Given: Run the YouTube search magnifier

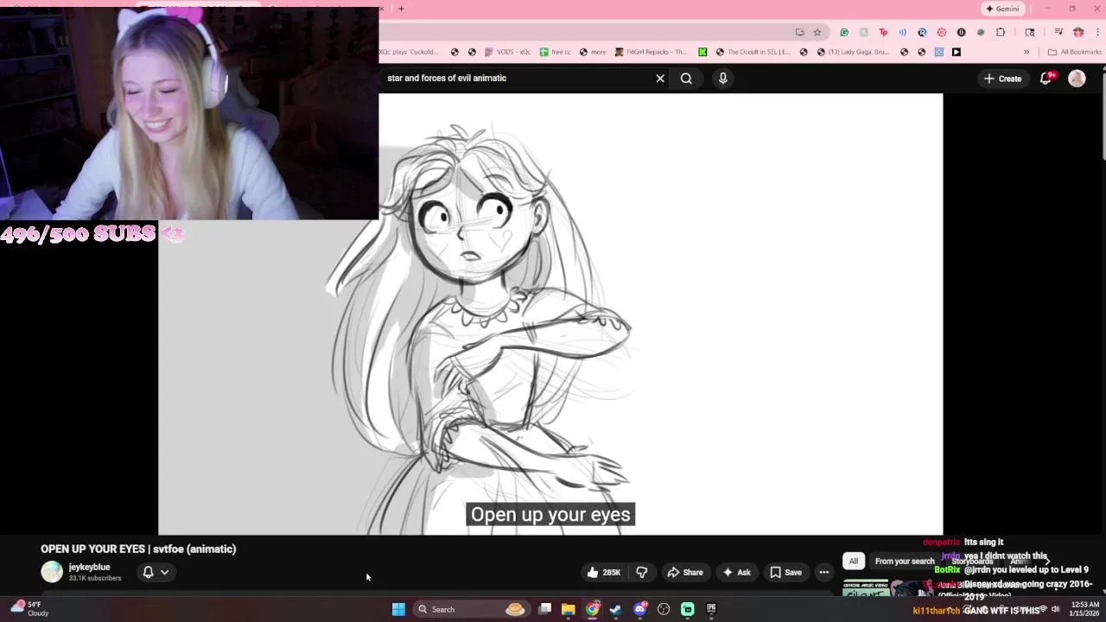Looking at the screenshot, I should coord(686,79).
